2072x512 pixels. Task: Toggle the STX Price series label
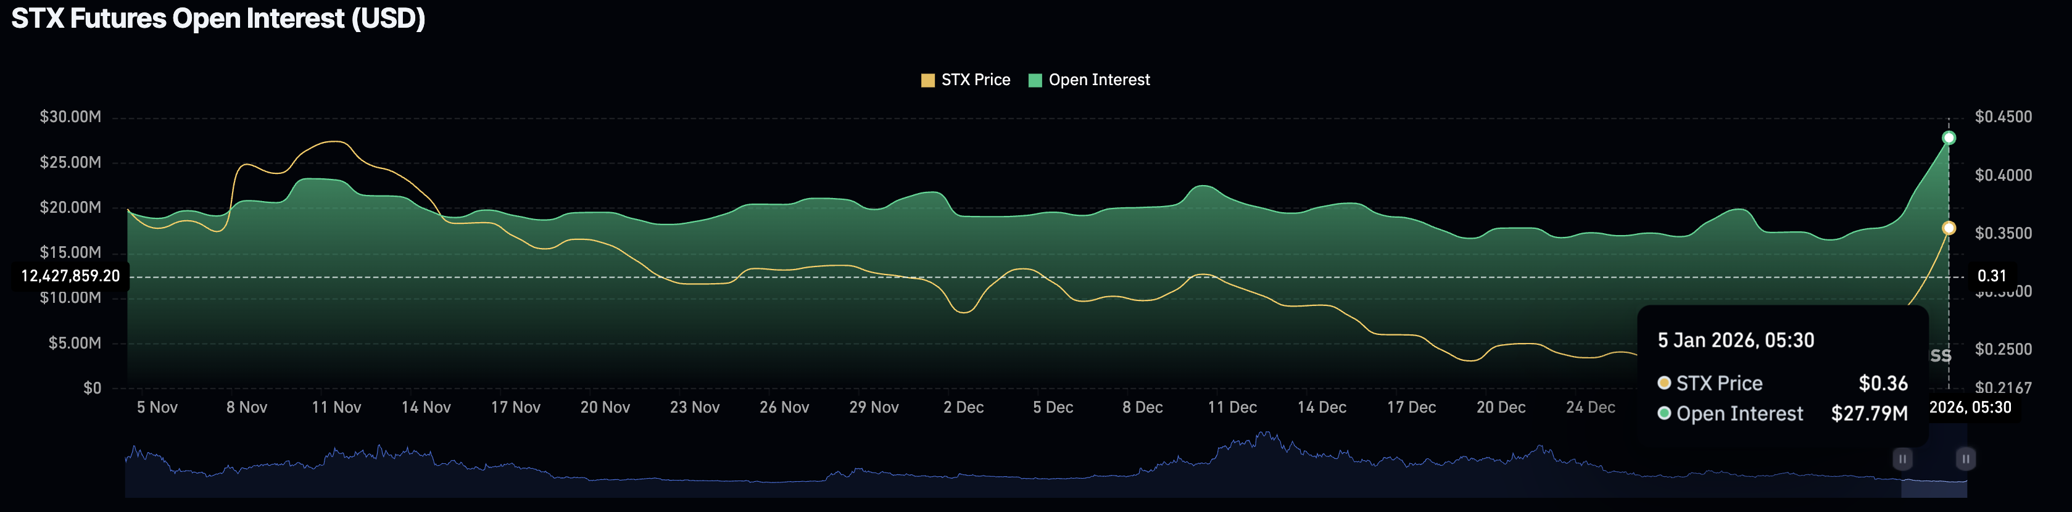pos(975,80)
